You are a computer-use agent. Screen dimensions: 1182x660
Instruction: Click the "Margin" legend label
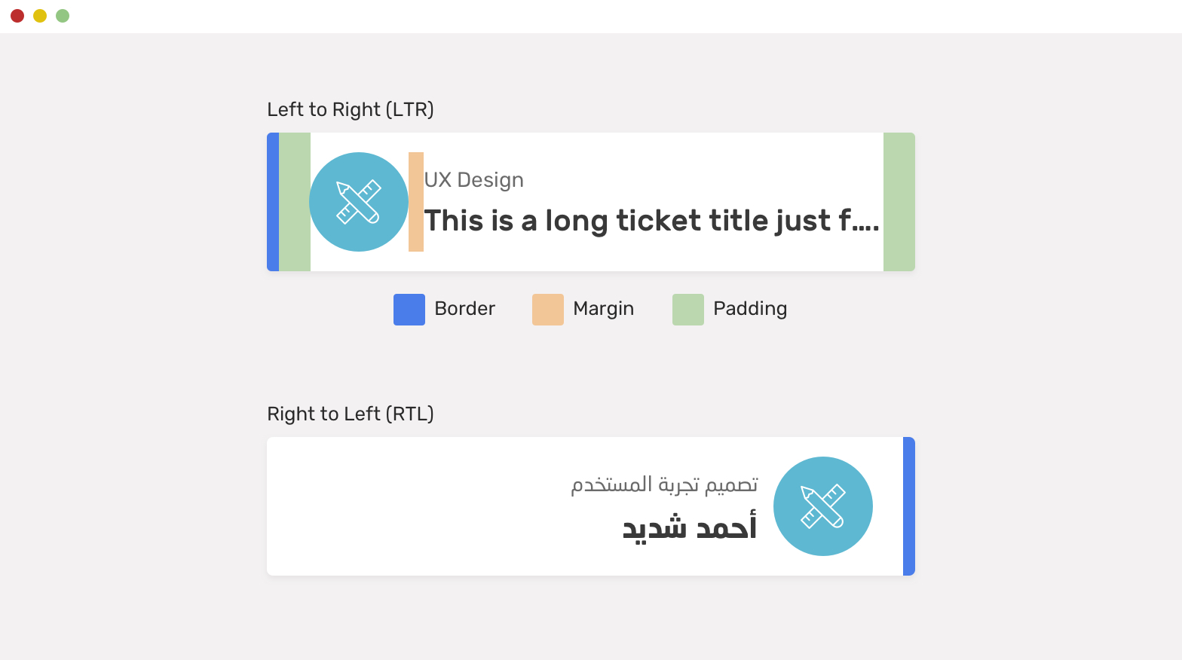(x=603, y=309)
